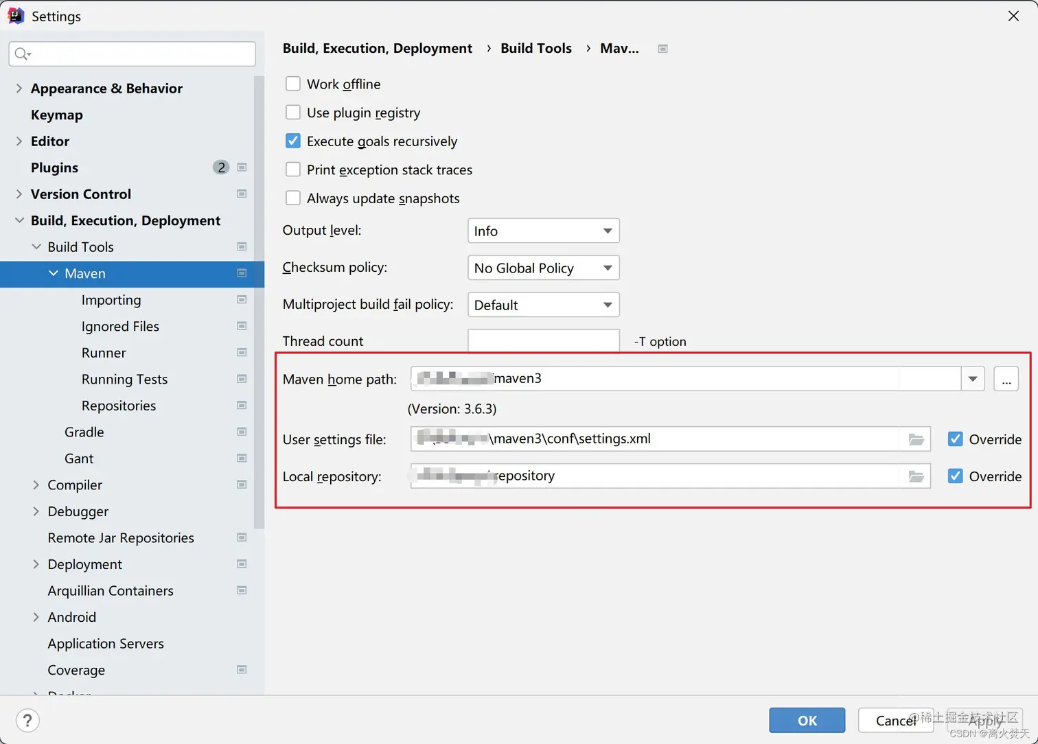Expand the Version Control section
Screen dimensions: 1038x744
pos(19,194)
